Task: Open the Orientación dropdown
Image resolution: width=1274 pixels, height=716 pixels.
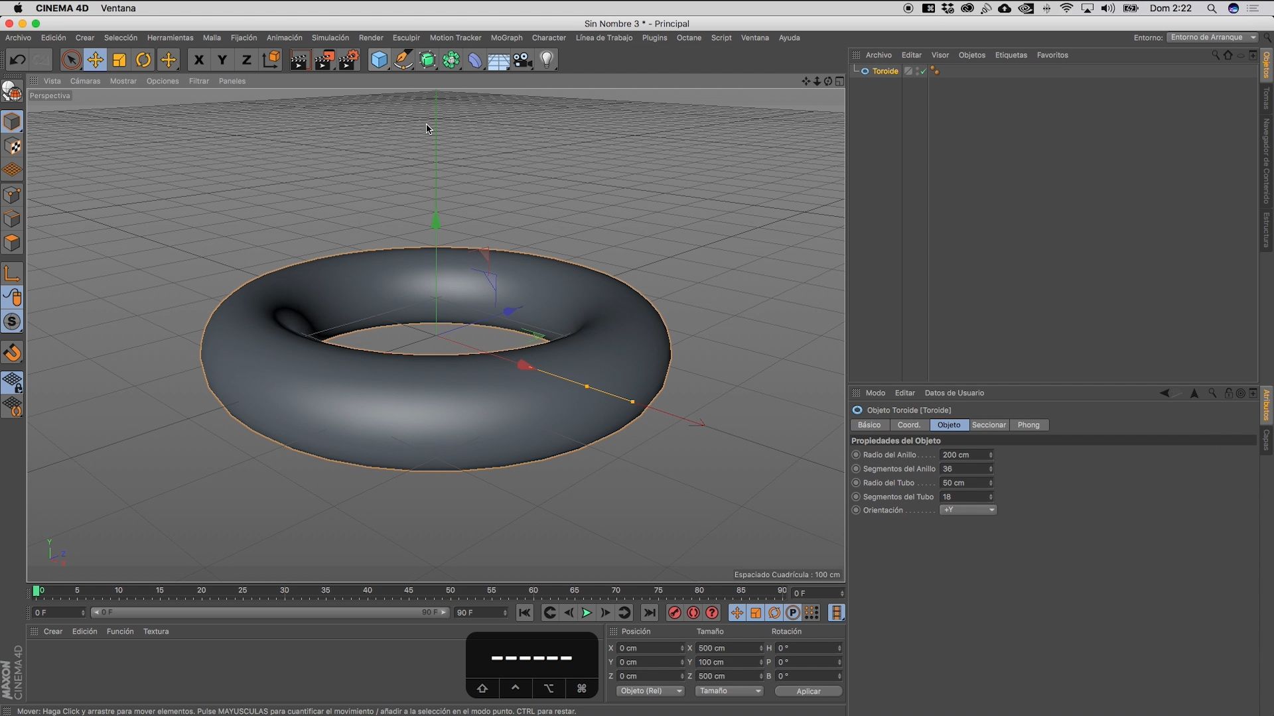Action: click(968, 510)
